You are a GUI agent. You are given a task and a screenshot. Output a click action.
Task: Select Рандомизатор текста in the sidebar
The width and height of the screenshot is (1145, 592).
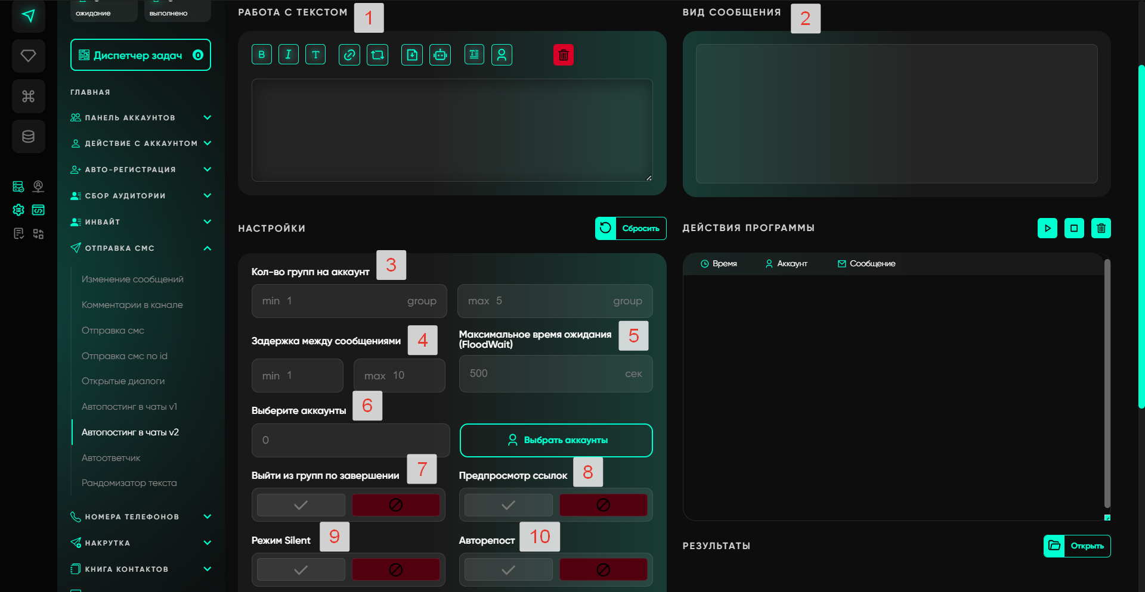pyautogui.click(x=129, y=483)
